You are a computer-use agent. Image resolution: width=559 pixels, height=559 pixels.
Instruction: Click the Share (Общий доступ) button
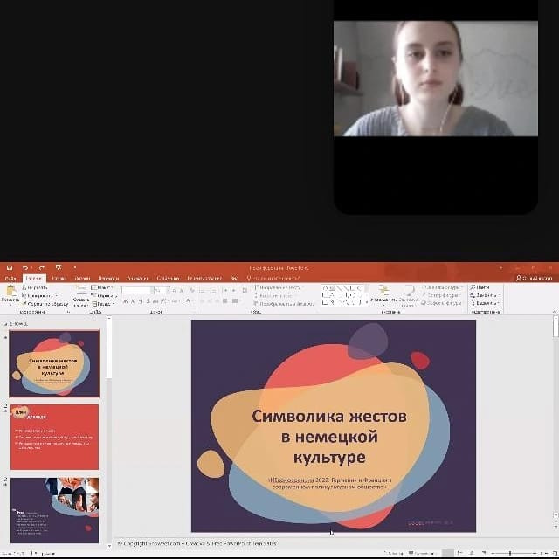click(x=533, y=278)
